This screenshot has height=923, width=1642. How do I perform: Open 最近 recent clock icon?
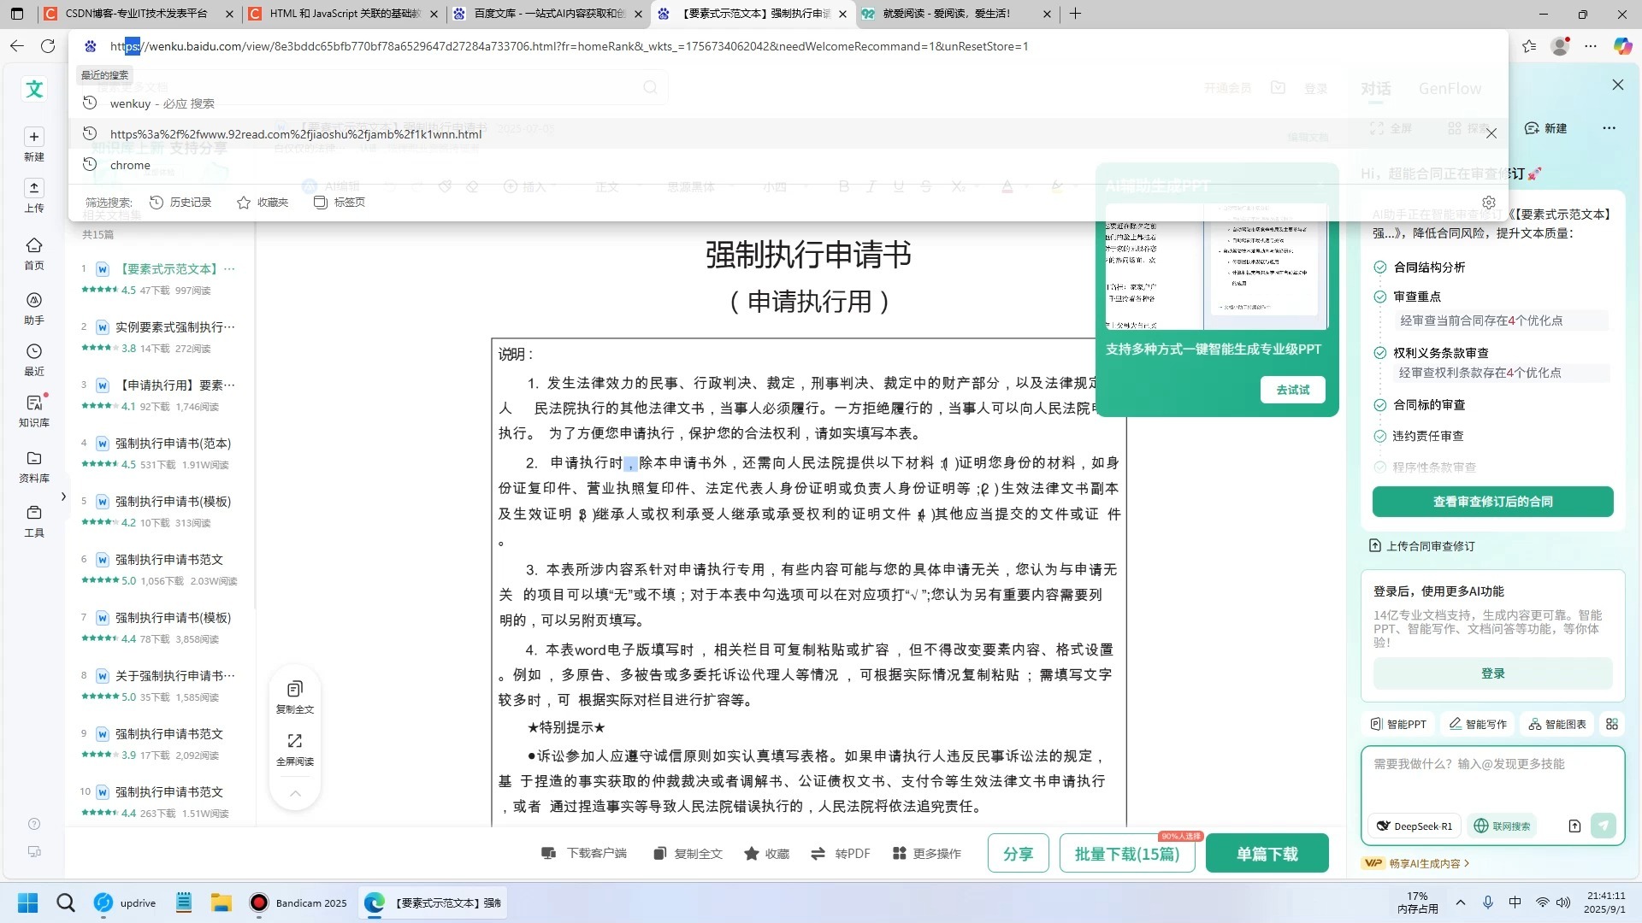(x=34, y=351)
